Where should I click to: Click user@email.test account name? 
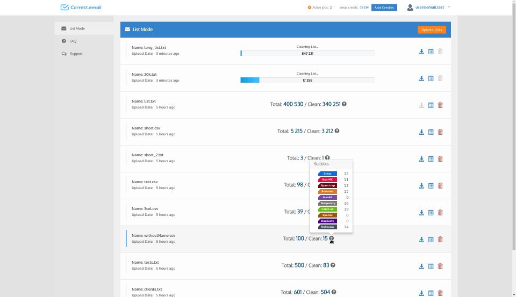pyautogui.click(x=429, y=7)
